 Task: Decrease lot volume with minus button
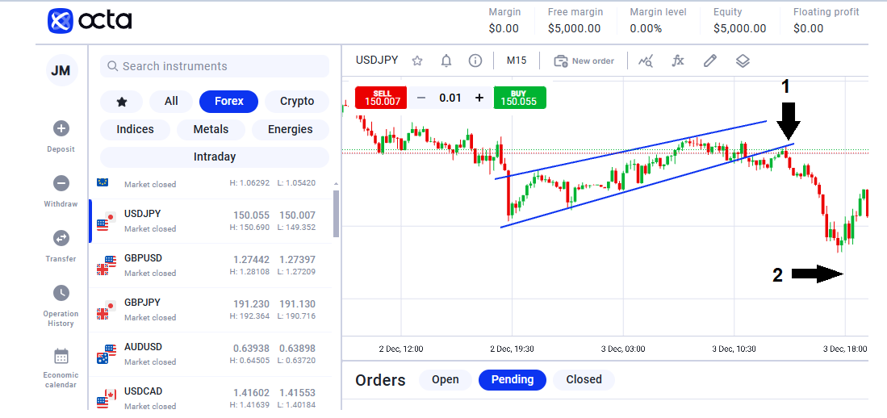click(420, 98)
